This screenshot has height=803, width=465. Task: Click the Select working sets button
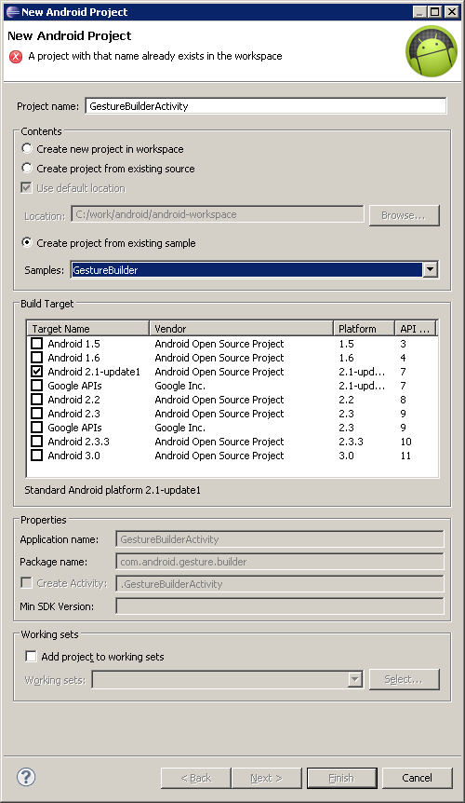404,679
